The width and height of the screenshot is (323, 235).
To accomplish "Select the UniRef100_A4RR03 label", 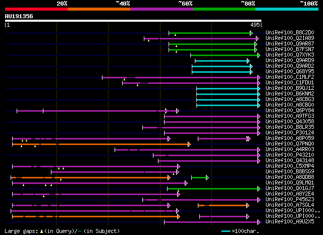I will pos(290,150).
